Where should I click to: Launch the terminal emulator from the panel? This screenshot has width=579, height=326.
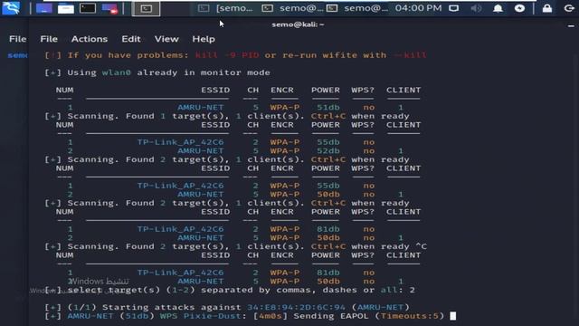pos(88,8)
